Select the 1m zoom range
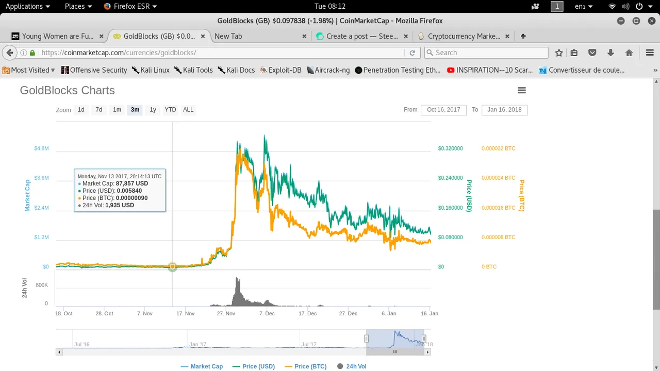The image size is (660, 371). tap(117, 110)
